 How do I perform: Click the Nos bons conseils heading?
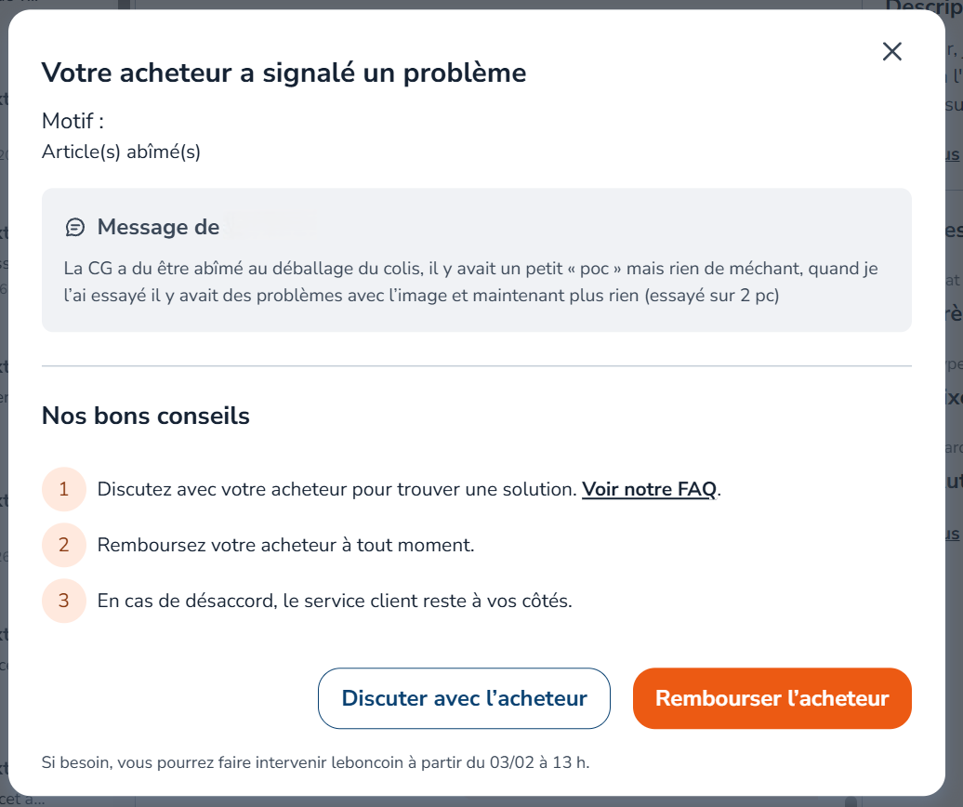pos(146,416)
